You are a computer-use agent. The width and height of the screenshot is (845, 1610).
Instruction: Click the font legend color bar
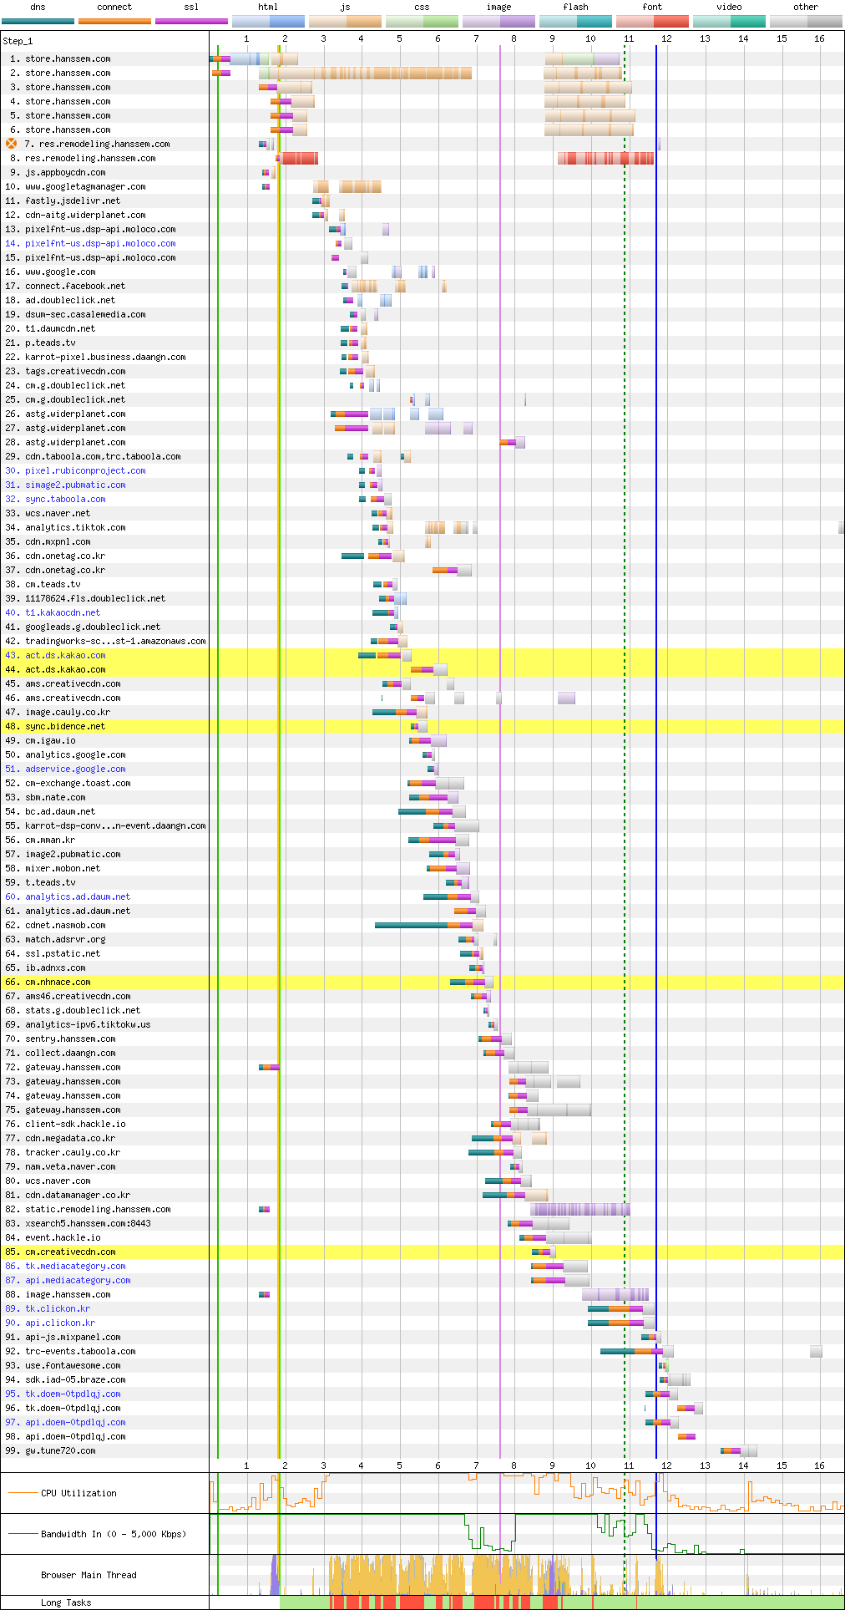click(x=652, y=21)
